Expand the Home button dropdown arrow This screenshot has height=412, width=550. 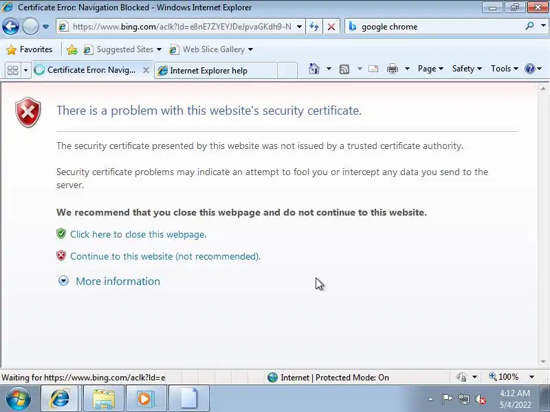(329, 69)
